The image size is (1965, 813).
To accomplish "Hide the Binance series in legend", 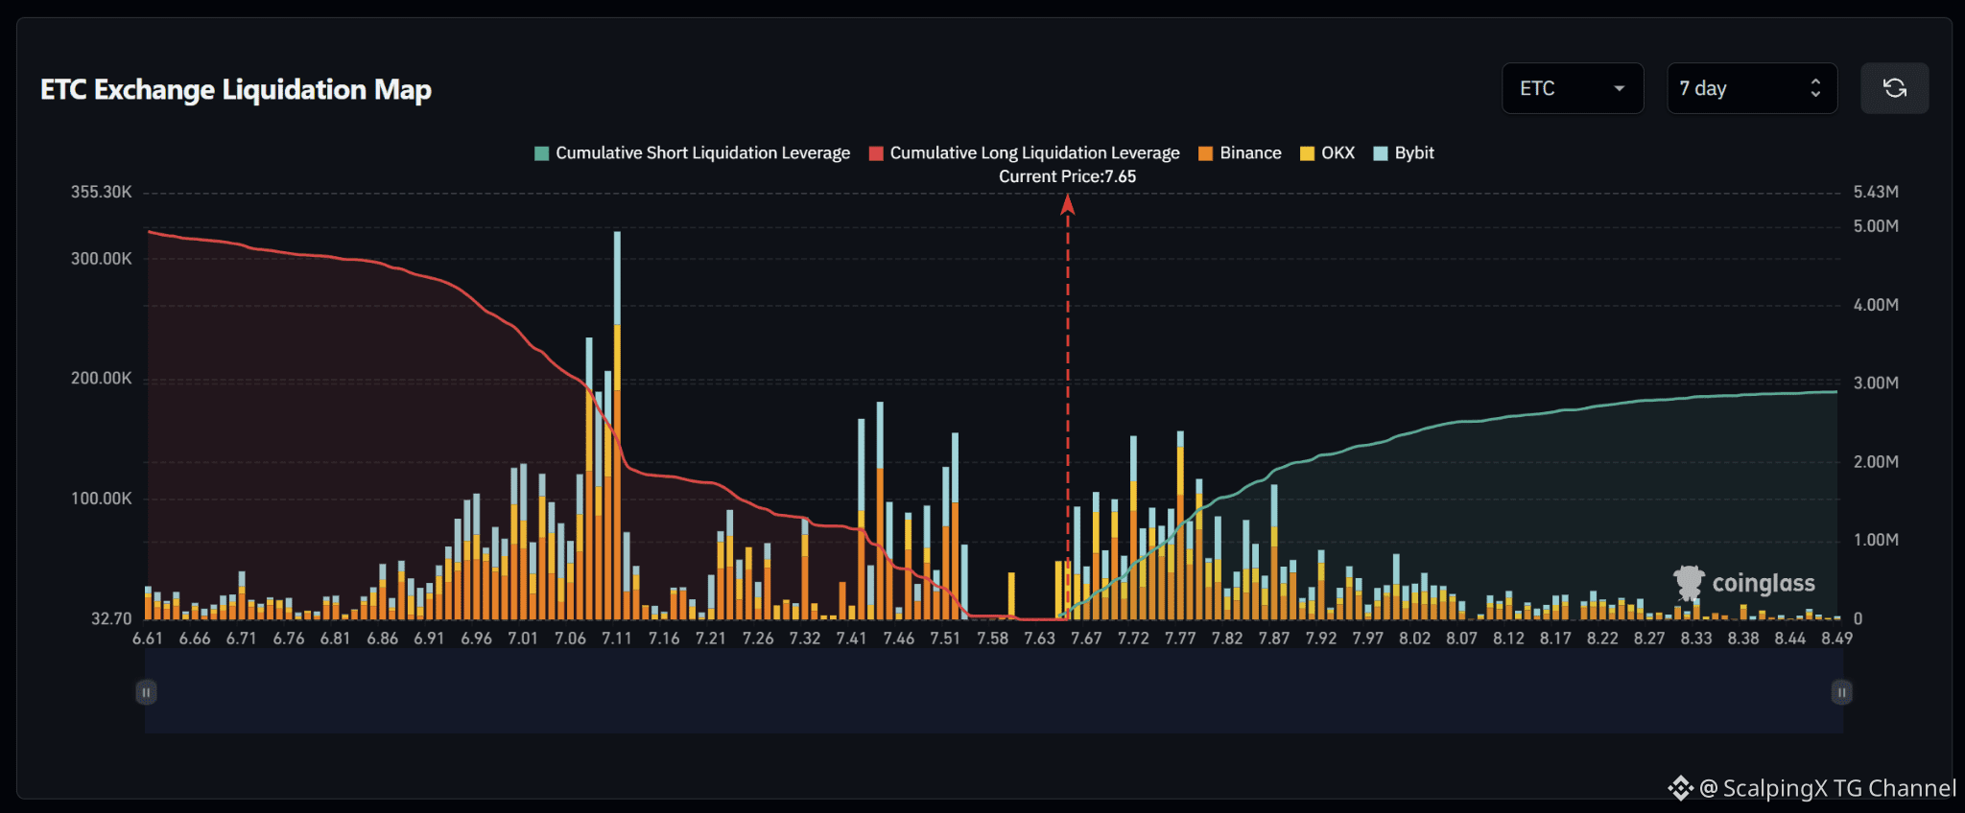I will pyautogui.click(x=1240, y=153).
